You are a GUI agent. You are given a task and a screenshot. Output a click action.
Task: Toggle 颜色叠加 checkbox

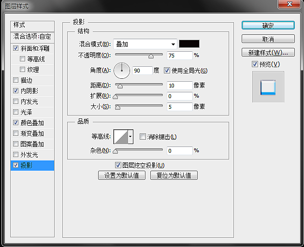15,122
